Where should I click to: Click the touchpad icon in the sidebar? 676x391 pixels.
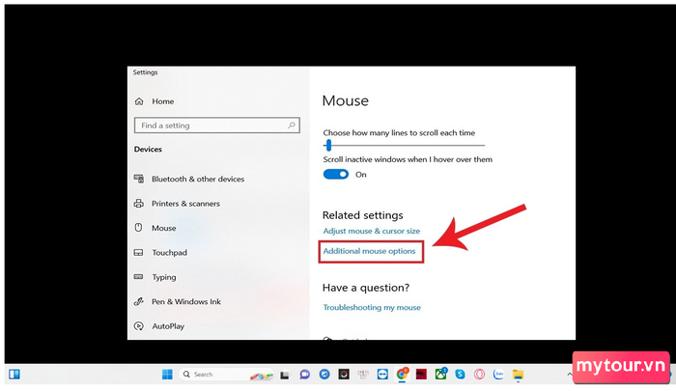point(139,252)
